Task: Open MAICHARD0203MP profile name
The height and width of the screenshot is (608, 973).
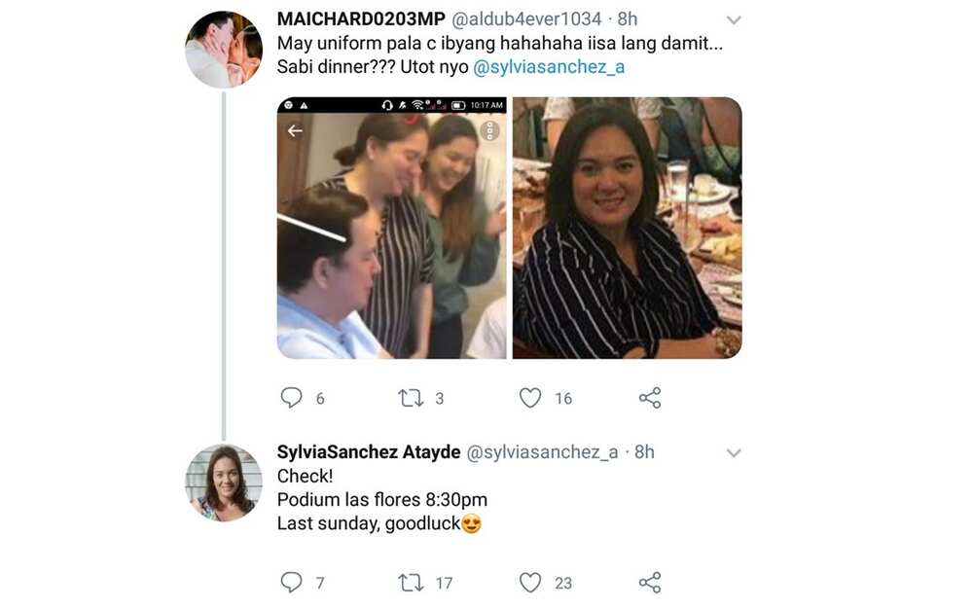Action: 361,19
